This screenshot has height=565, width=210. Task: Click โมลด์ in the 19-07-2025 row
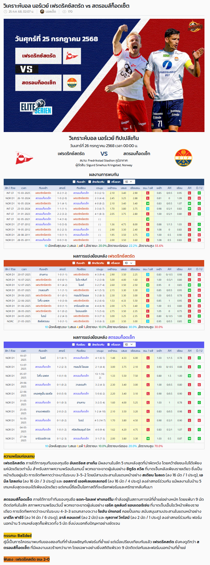point(43,358)
